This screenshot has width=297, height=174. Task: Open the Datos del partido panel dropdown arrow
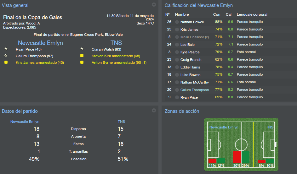tap(154, 111)
